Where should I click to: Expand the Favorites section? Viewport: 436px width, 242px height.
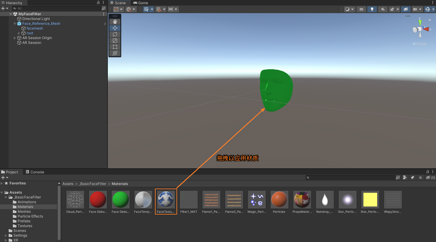pos(2,183)
